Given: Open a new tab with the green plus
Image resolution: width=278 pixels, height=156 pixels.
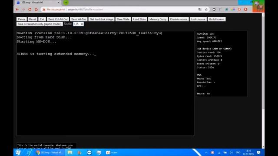Looking at the screenshot, I should (x=66, y=3).
